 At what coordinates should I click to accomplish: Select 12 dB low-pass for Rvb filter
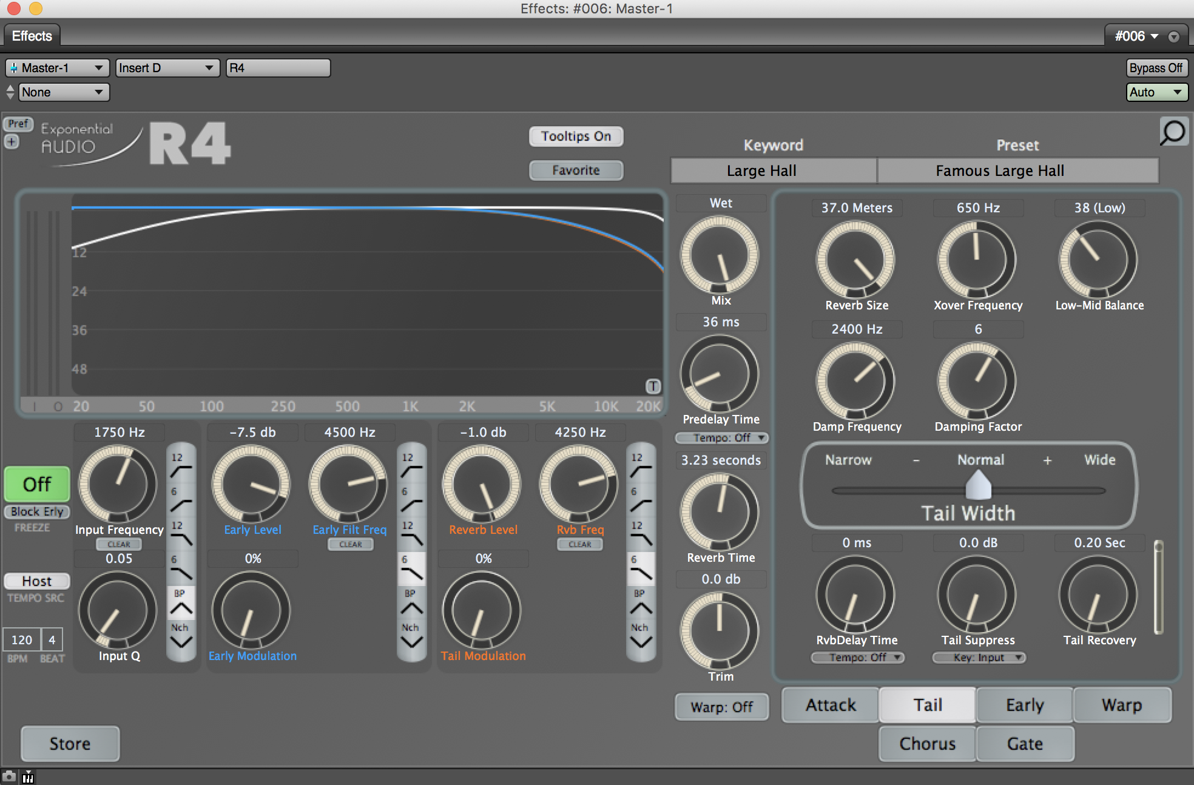(641, 534)
